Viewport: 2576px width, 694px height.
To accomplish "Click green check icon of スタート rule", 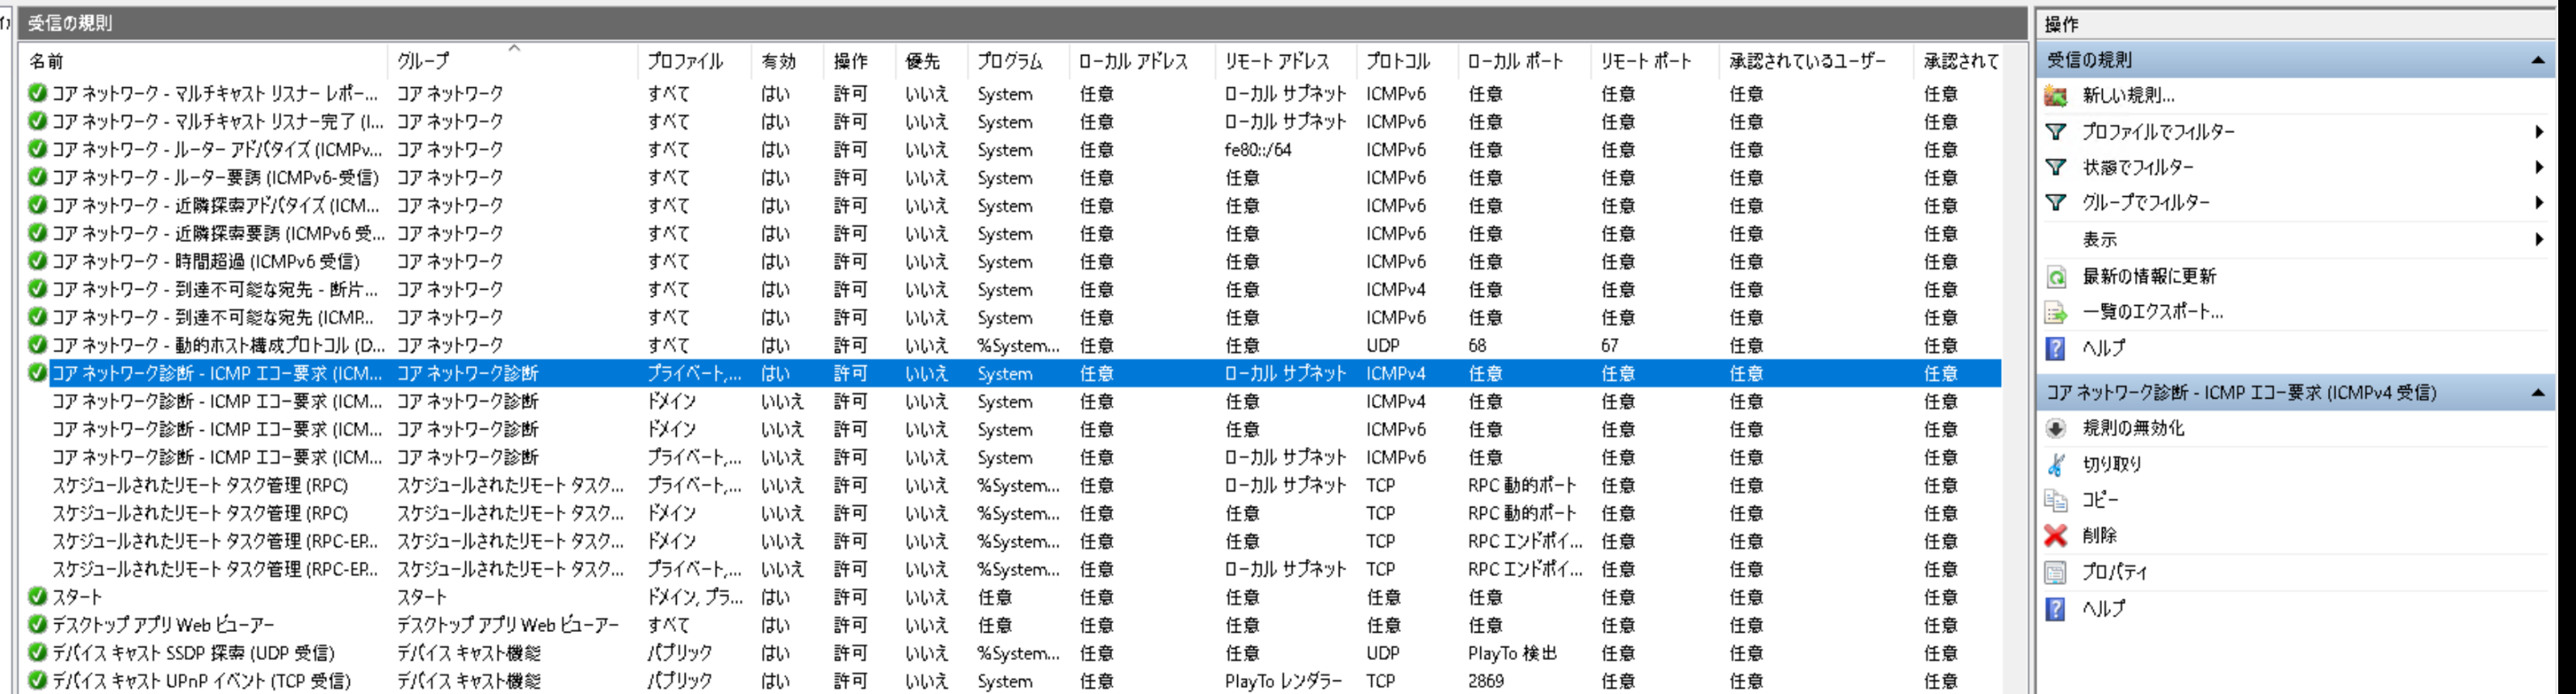I will (38, 597).
